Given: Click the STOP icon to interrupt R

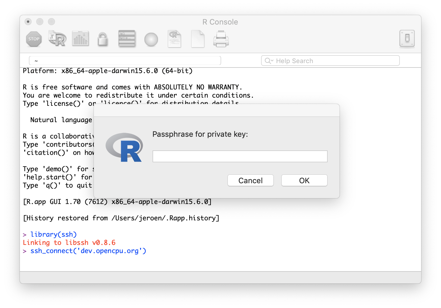Looking at the screenshot, I should point(34,39).
